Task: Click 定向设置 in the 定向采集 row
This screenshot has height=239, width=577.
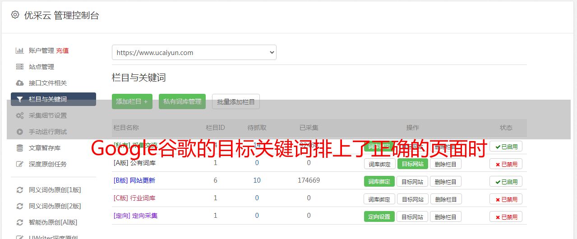Action: click(x=379, y=216)
